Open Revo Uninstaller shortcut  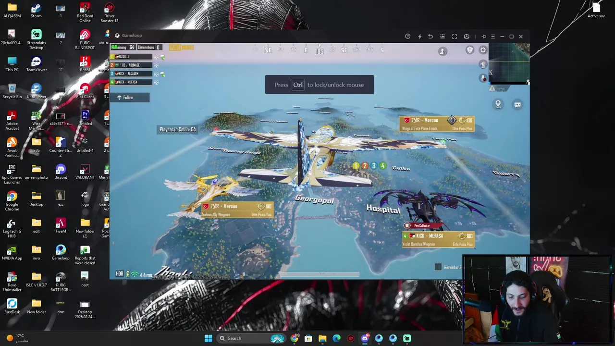(12, 282)
